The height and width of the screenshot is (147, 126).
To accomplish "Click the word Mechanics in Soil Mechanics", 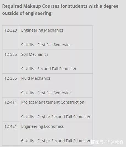I will pos(38,54).
